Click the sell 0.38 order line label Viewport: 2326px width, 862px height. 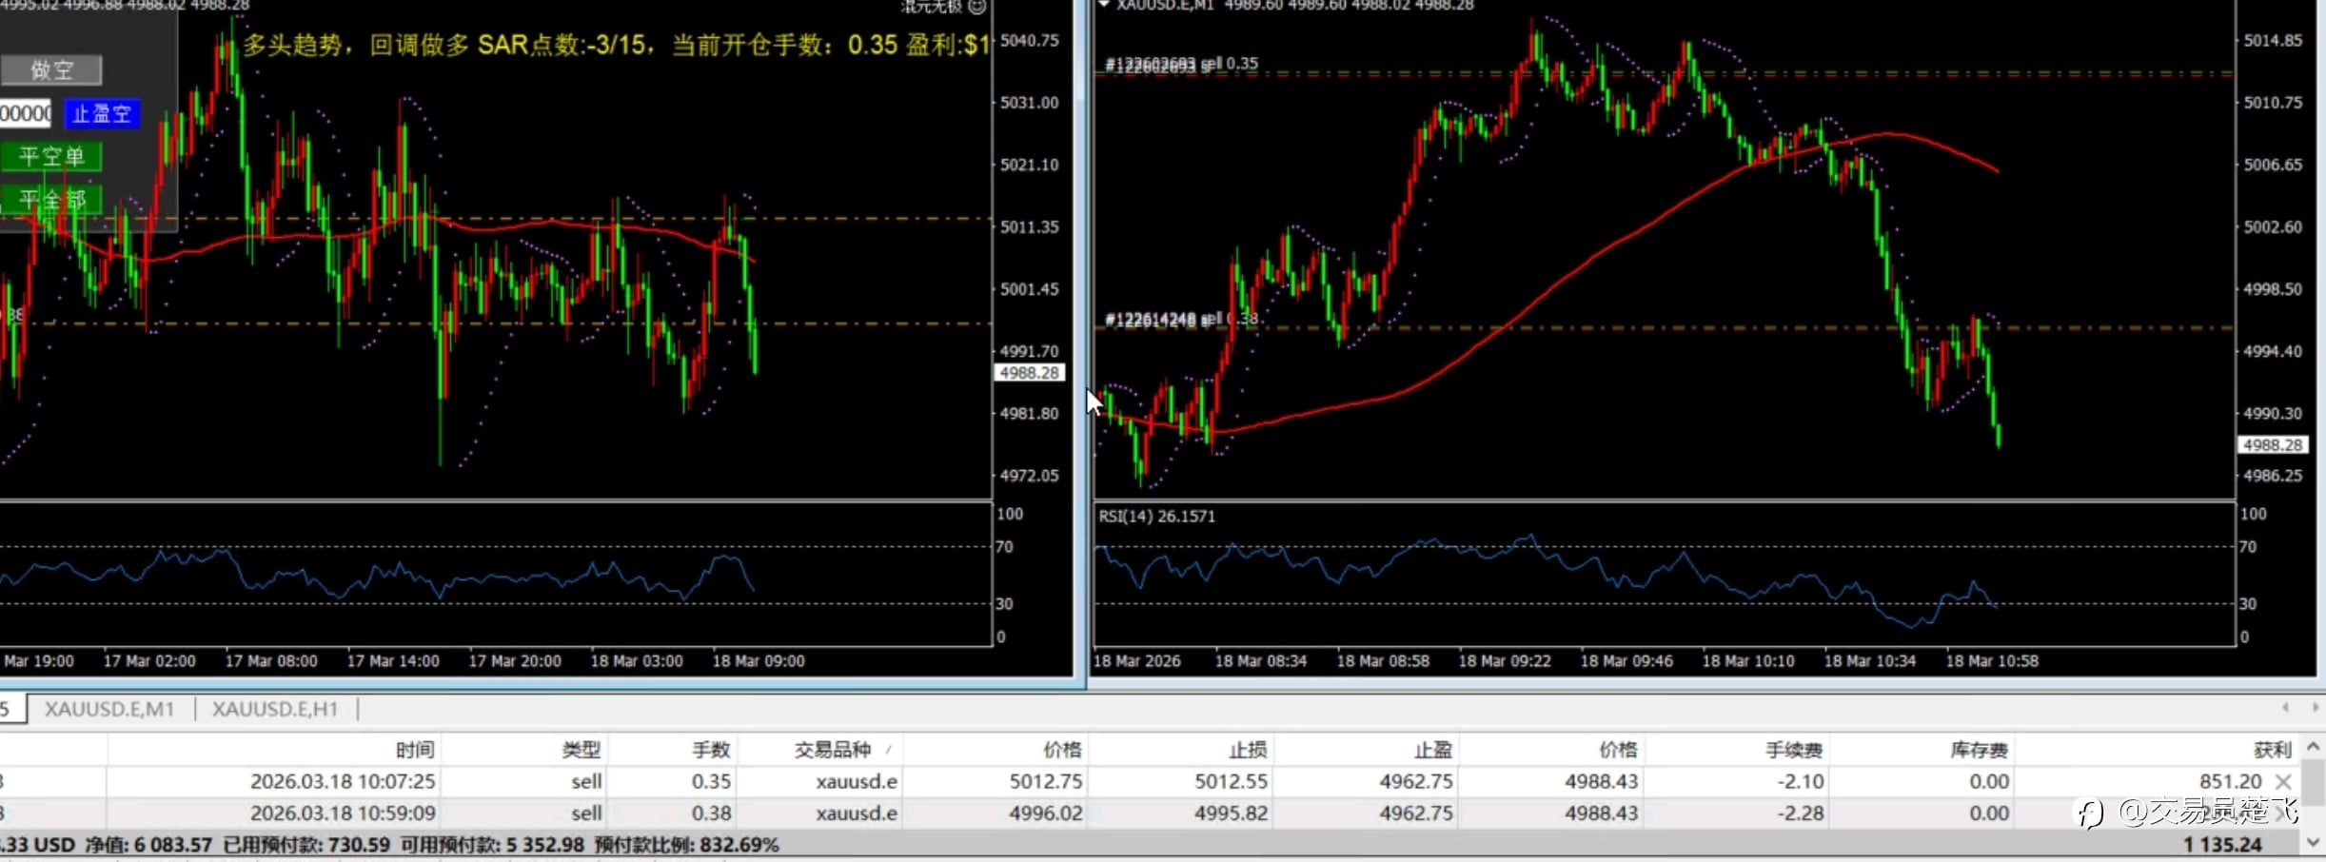[1181, 319]
